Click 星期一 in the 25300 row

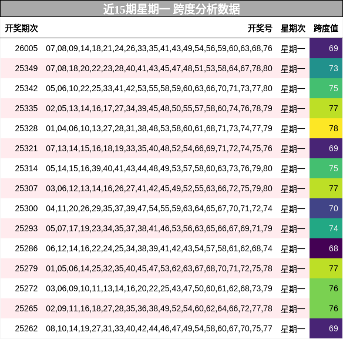click(293, 209)
